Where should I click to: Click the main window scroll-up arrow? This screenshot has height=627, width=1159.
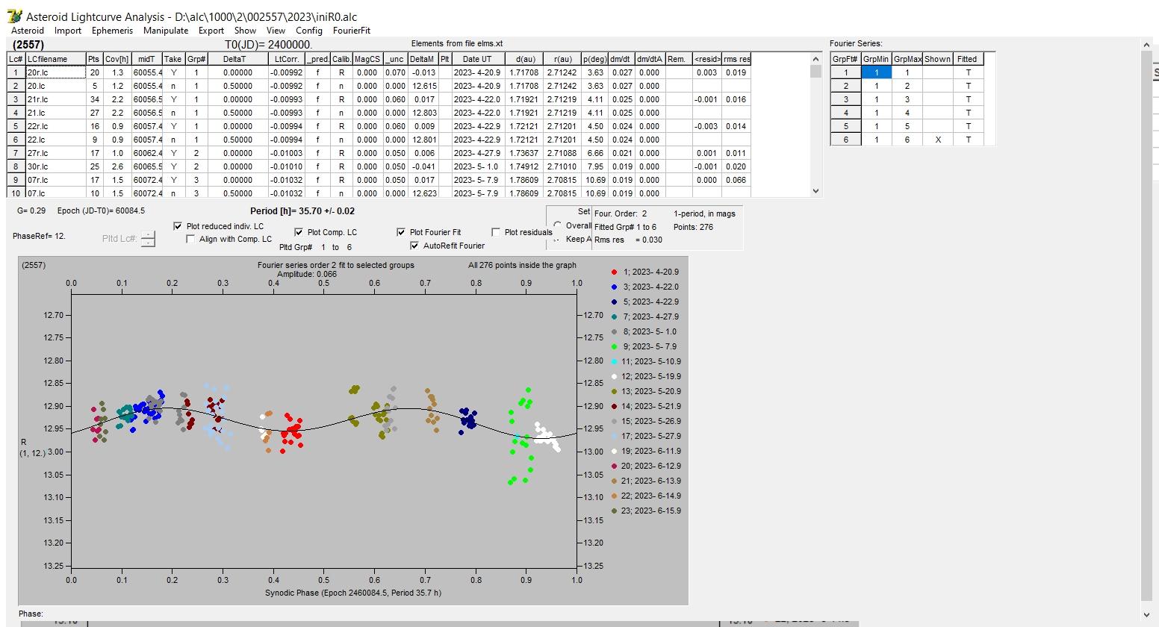[x=1147, y=45]
